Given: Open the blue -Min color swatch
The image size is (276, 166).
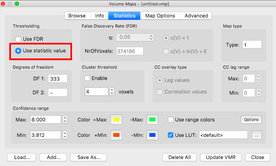Looking at the screenshot, I should (x=152, y=135).
